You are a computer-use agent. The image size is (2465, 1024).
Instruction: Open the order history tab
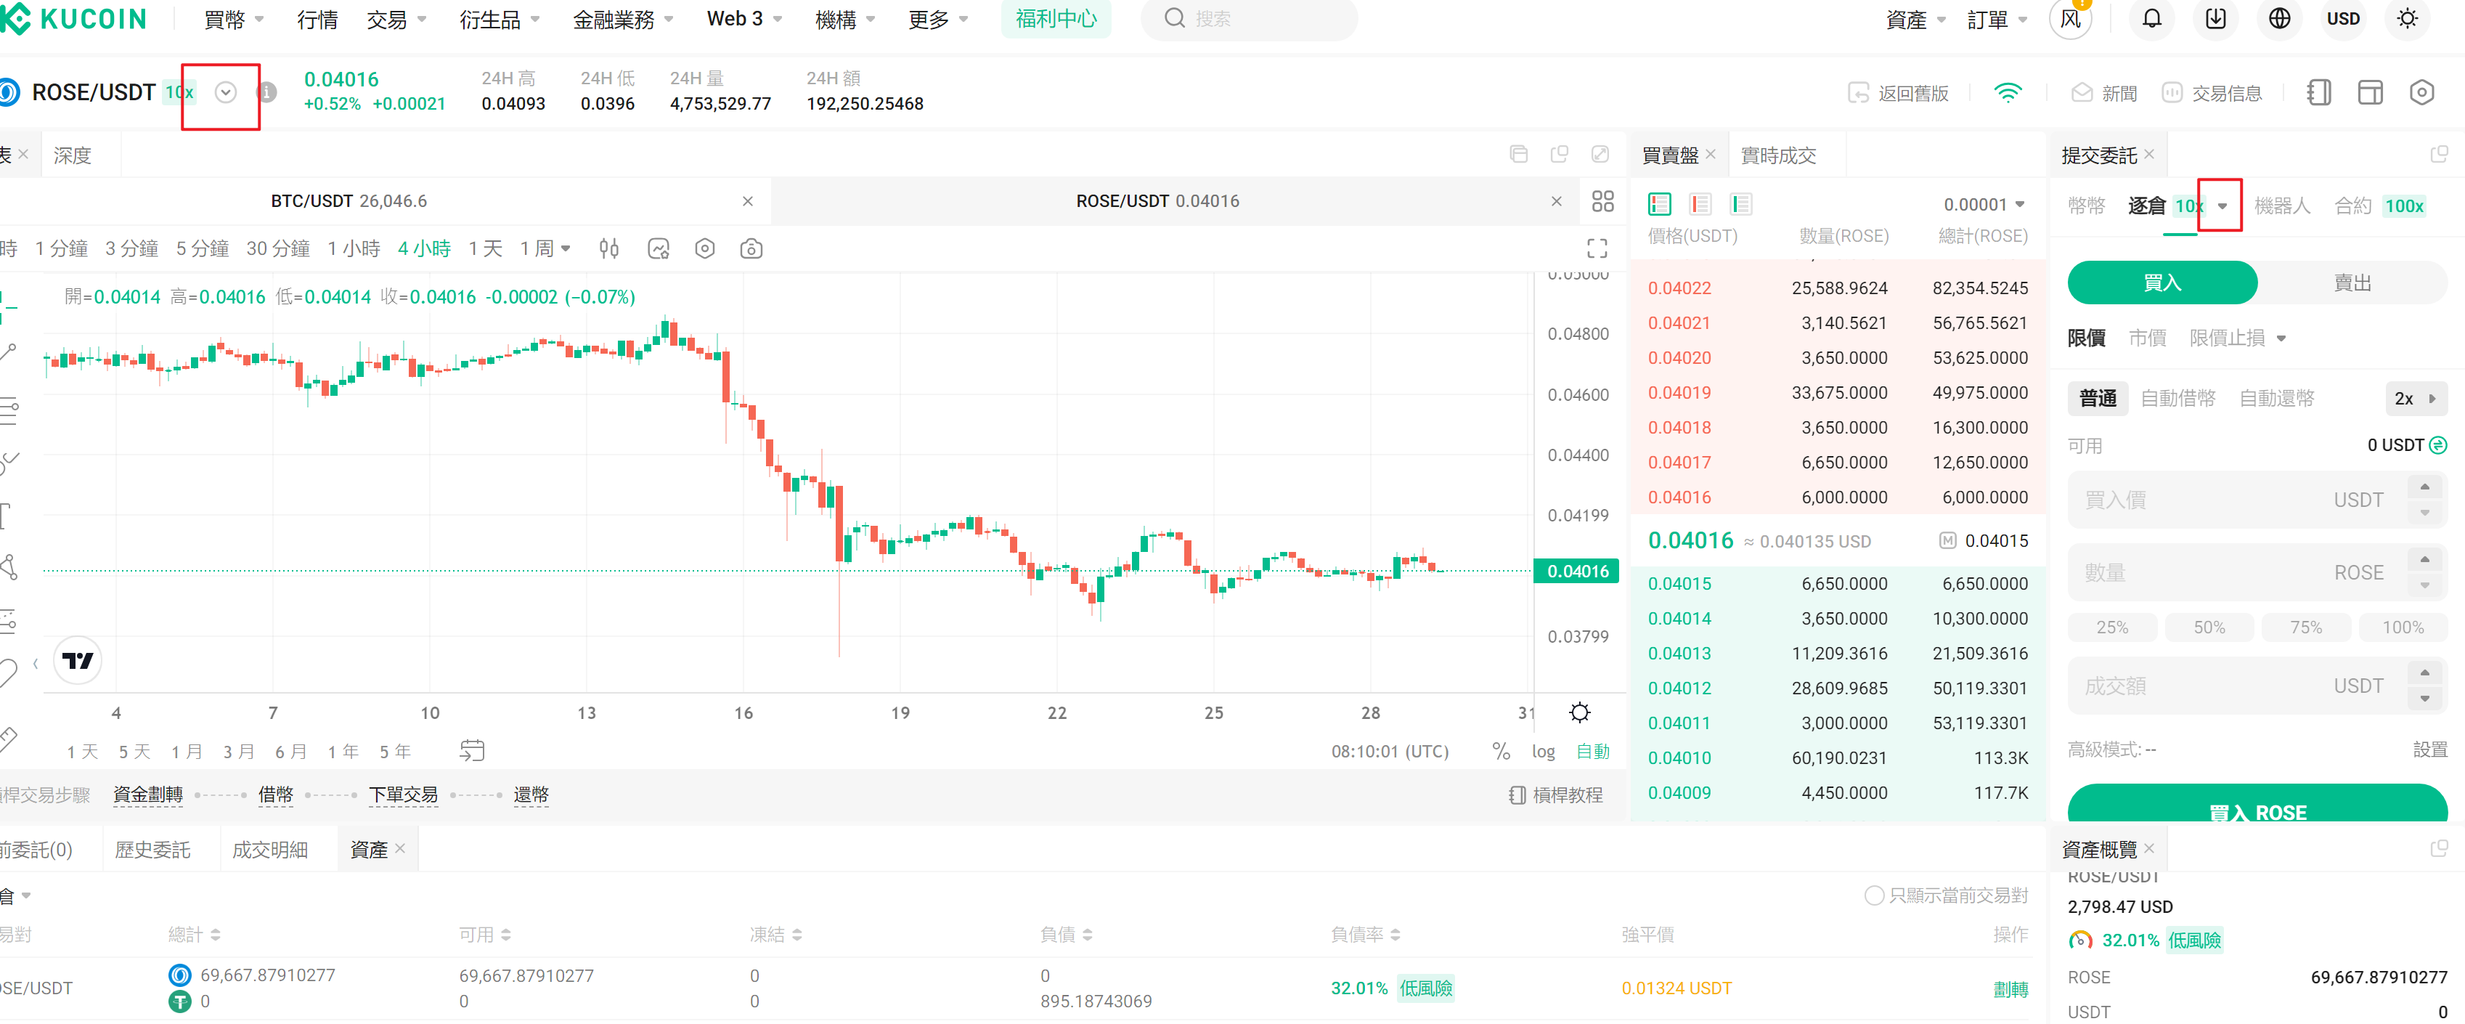[152, 850]
